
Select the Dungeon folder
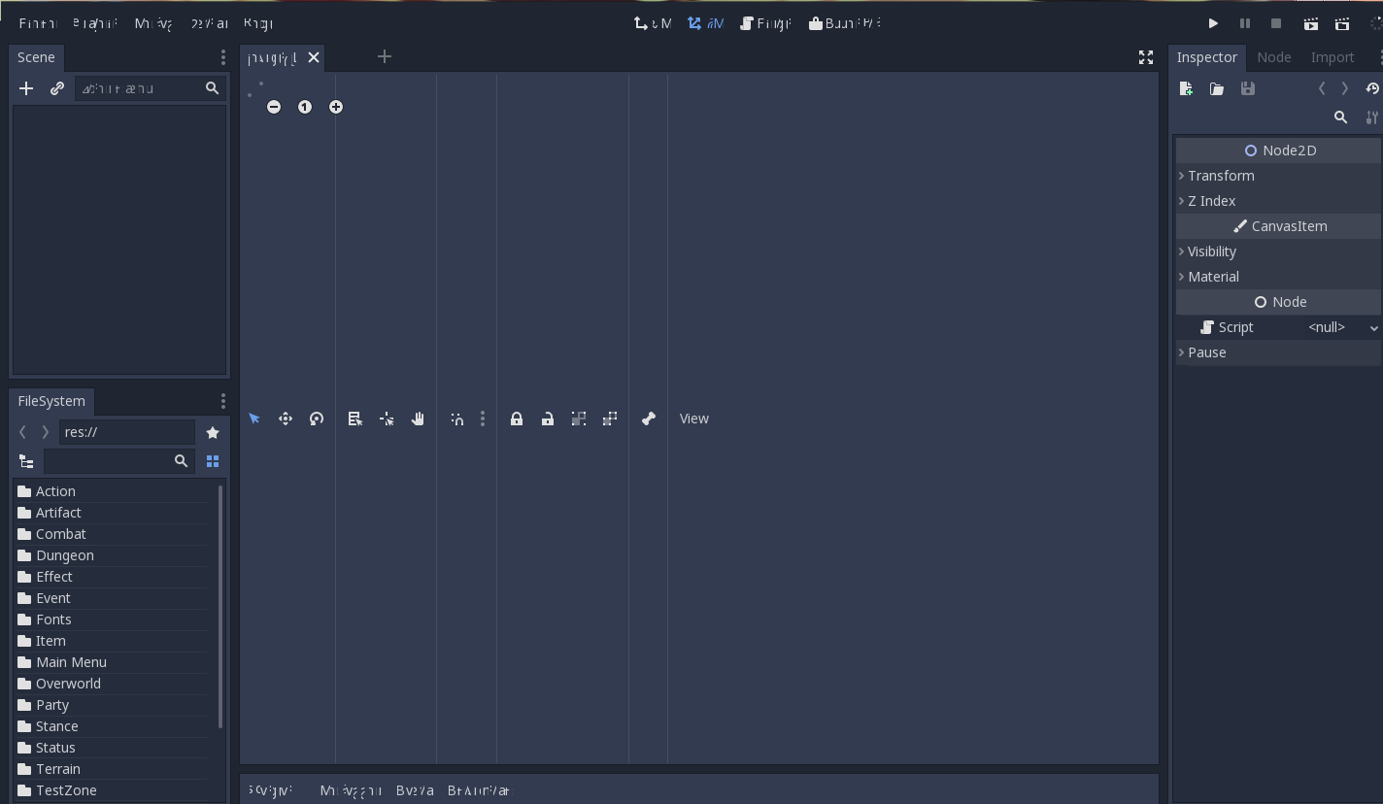point(112,555)
